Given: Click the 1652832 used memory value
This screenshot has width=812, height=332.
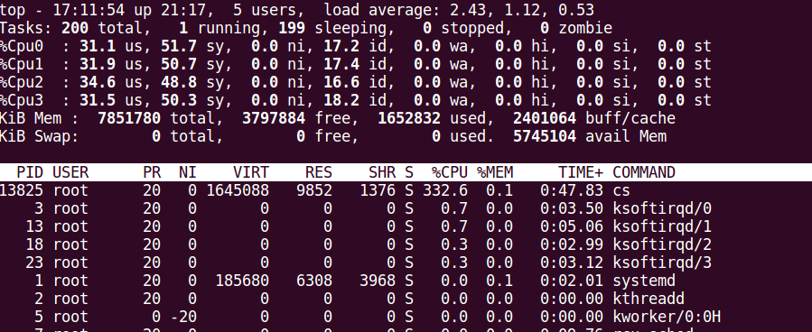Looking at the screenshot, I should (410, 118).
